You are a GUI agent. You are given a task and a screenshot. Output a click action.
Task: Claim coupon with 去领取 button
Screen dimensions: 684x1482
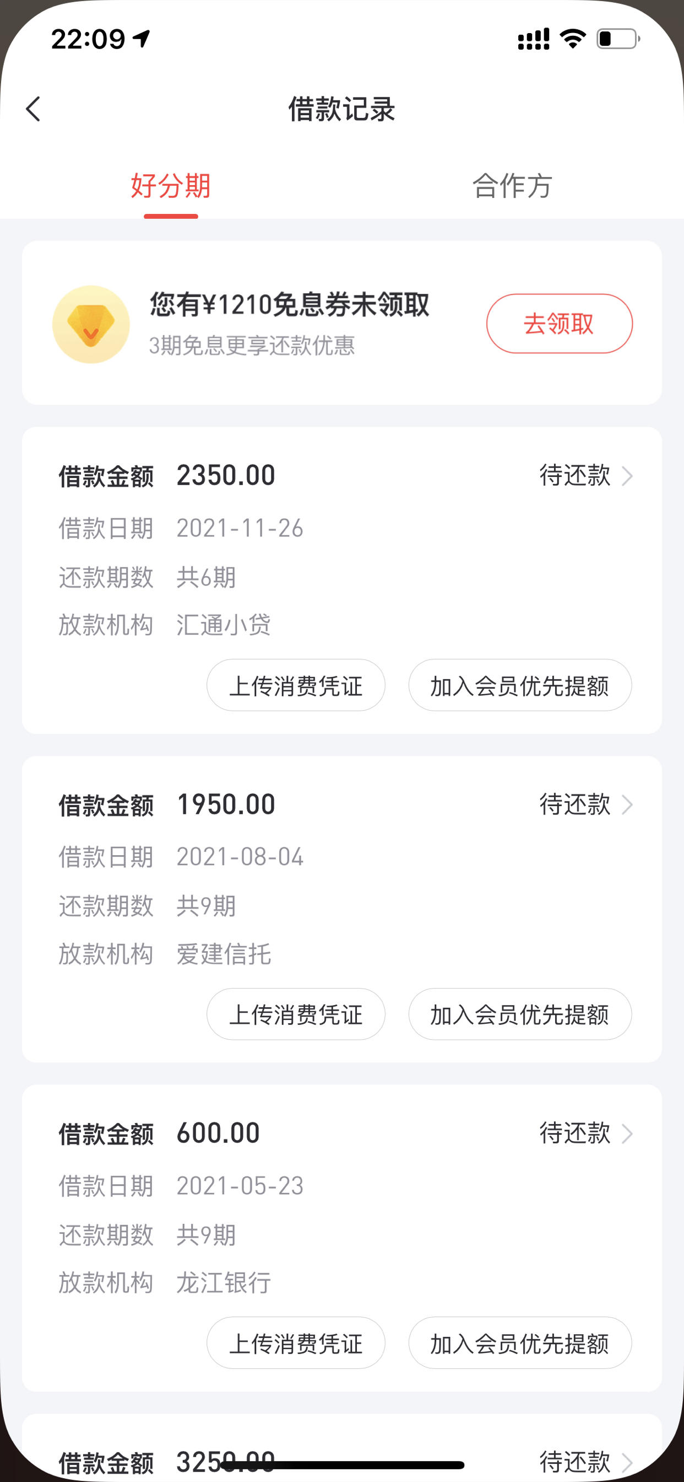560,323
